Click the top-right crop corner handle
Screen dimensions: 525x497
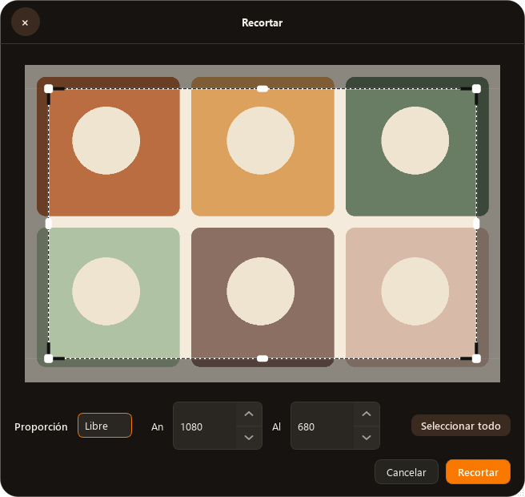coord(476,89)
